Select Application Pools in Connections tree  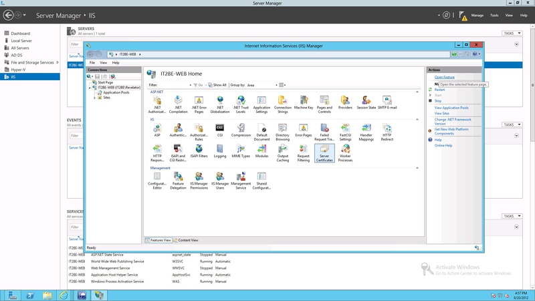[116, 92]
